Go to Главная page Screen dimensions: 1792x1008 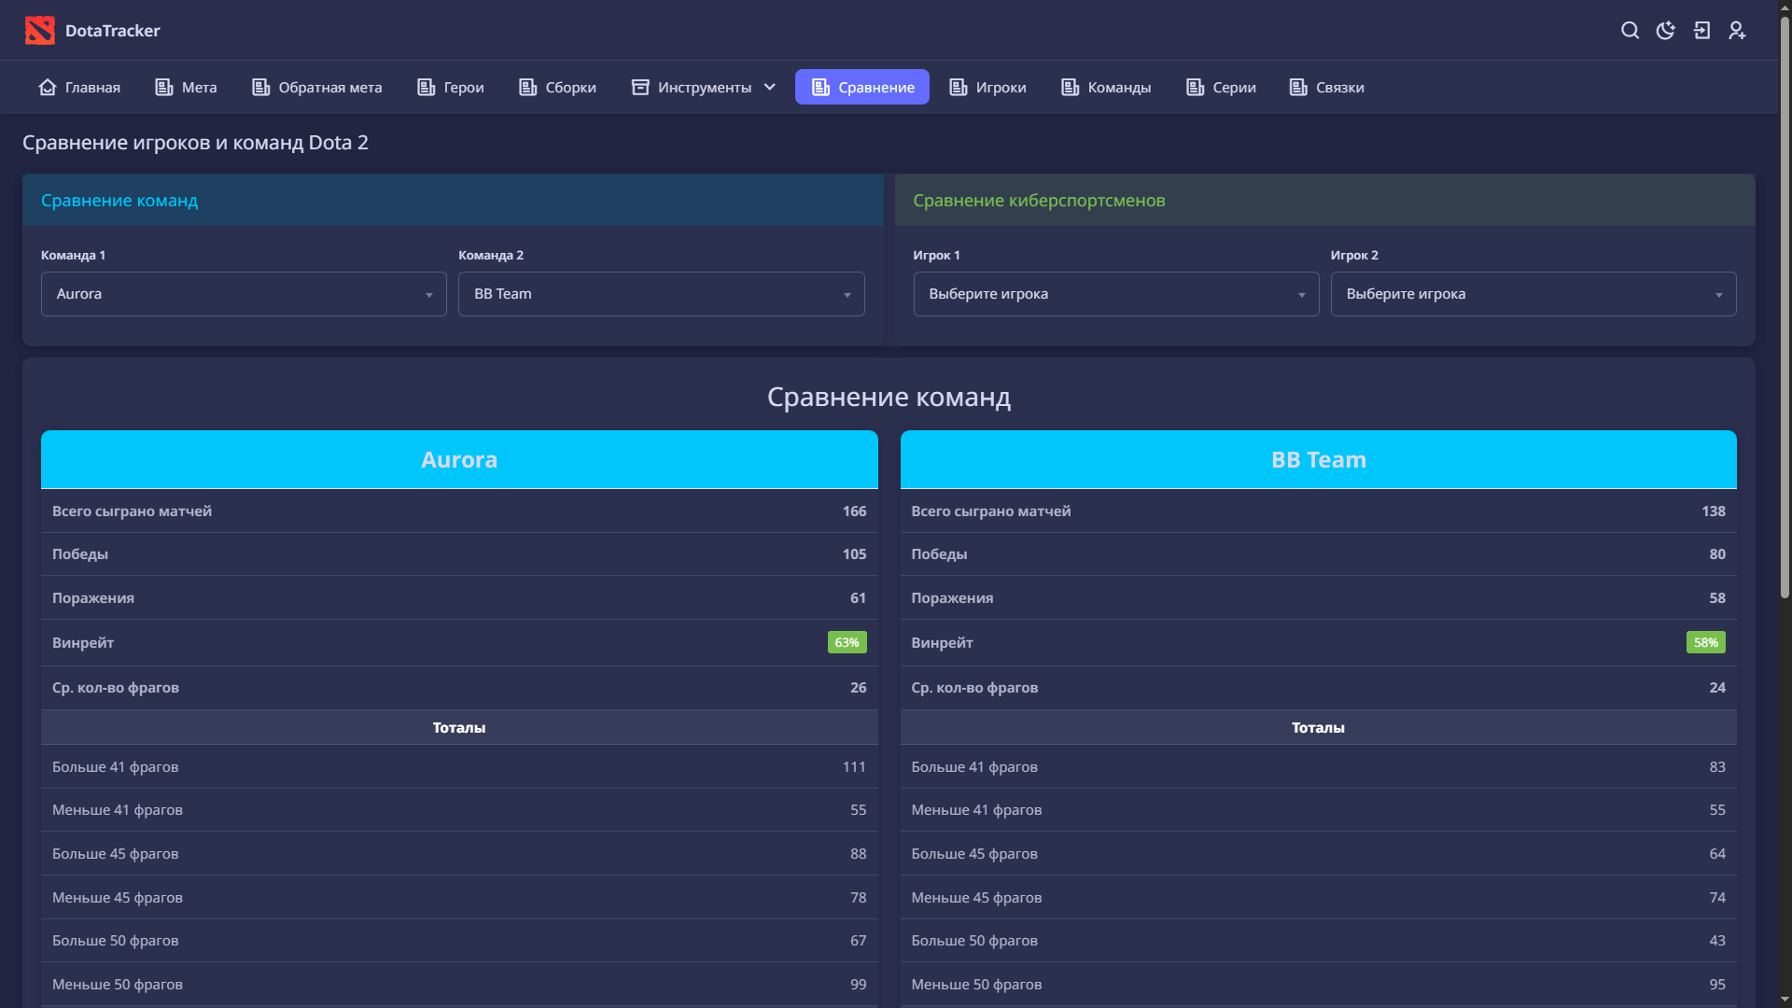pos(79,87)
